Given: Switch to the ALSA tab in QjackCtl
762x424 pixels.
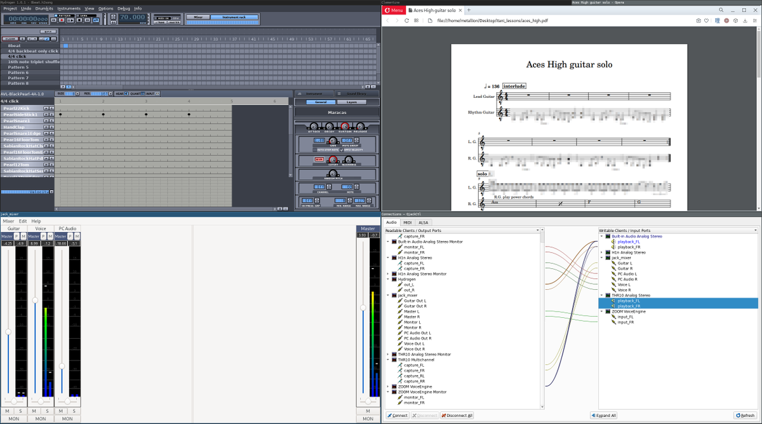Looking at the screenshot, I should (x=423, y=222).
